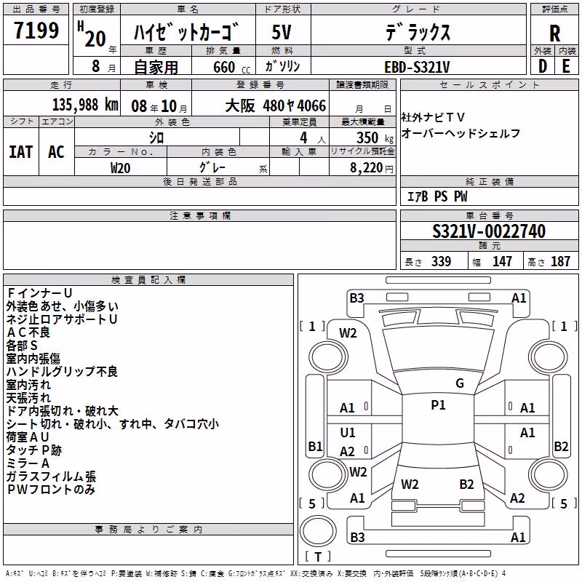Image resolution: width=582 pixels, height=582 pixels.
Task: Click inspector note FインナーU
Action: pyautogui.click(x=39, y=293)
